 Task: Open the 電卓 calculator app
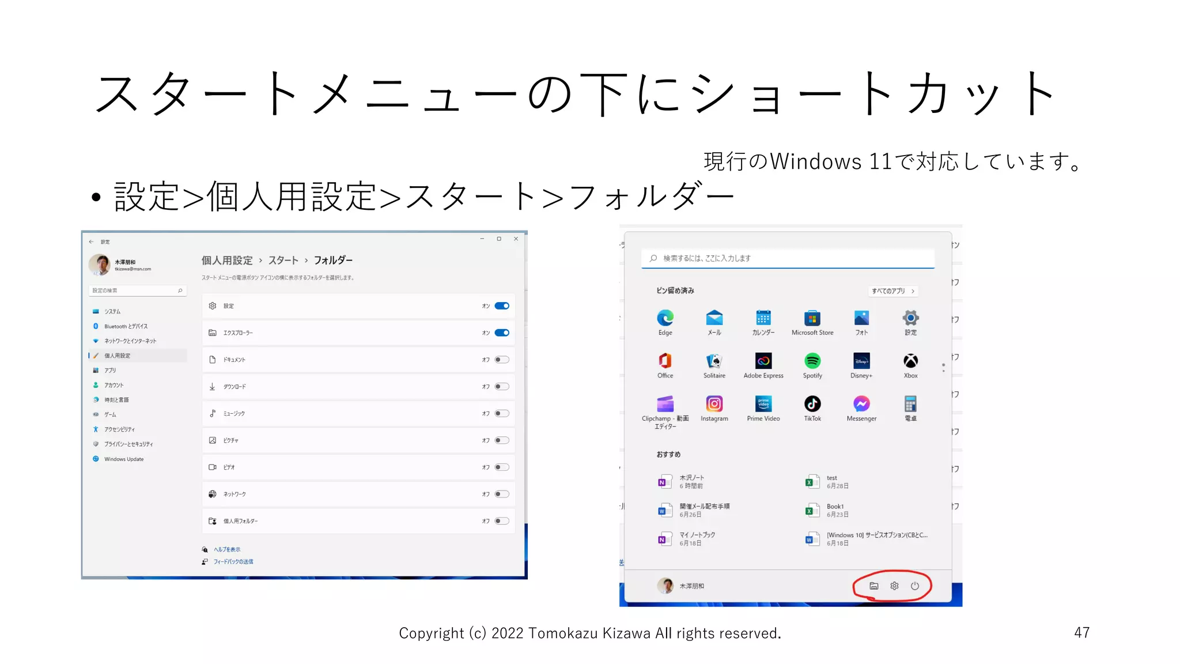pyautogui.click(x=910, y=409)
